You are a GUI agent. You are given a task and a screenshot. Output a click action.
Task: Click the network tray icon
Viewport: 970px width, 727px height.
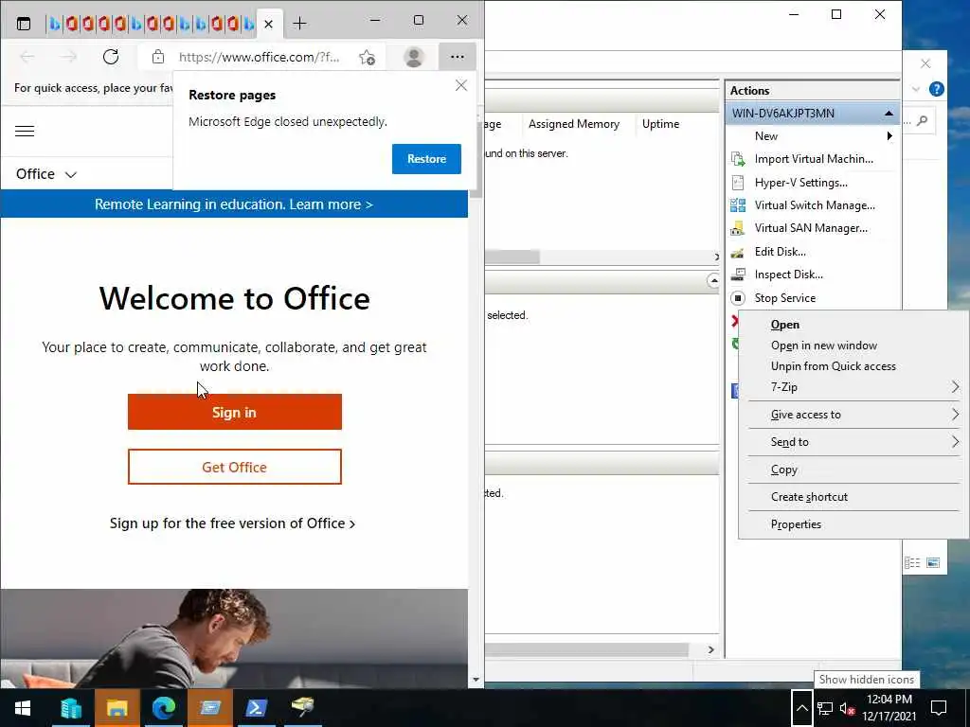(x=825, y=708)
